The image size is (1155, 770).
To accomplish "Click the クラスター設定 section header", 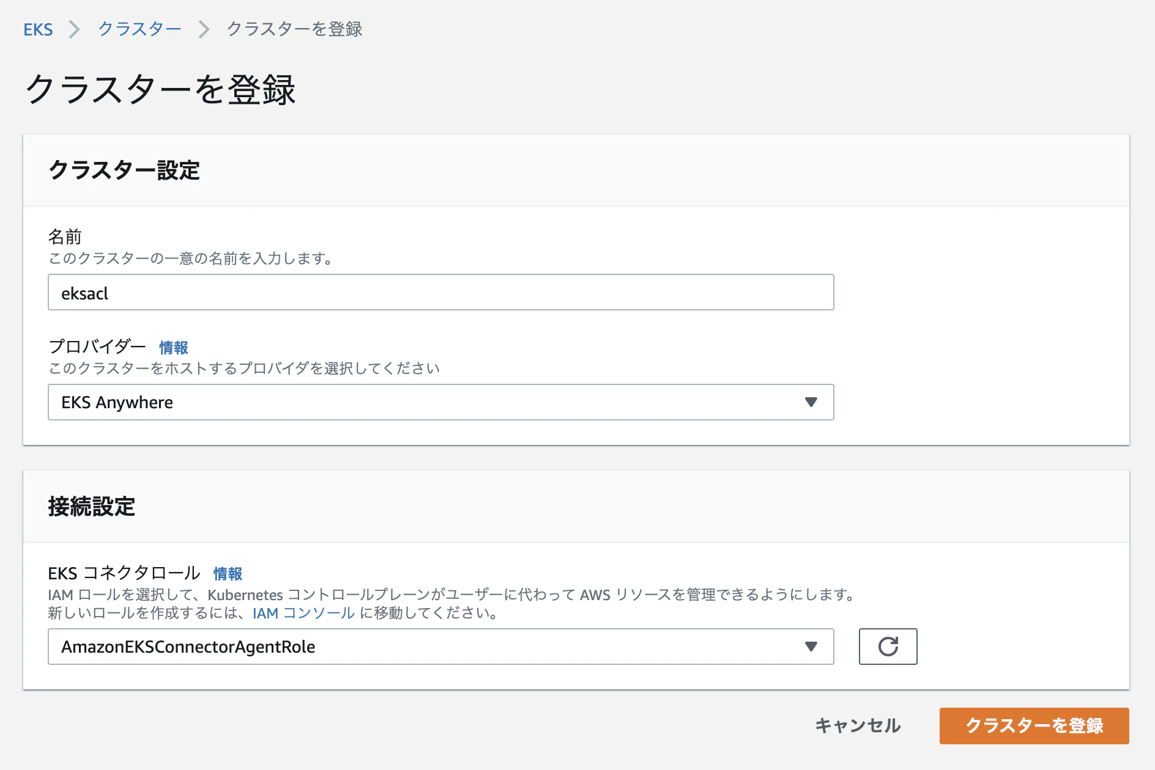I will click(x=124, y=170).
